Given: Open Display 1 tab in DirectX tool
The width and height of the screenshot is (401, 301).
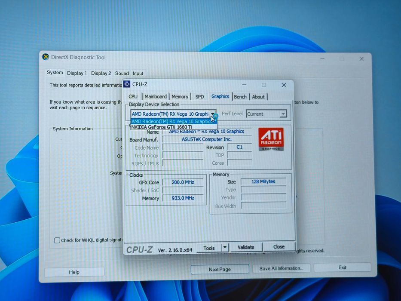Looking at the screenshot, I should [77, 74].
